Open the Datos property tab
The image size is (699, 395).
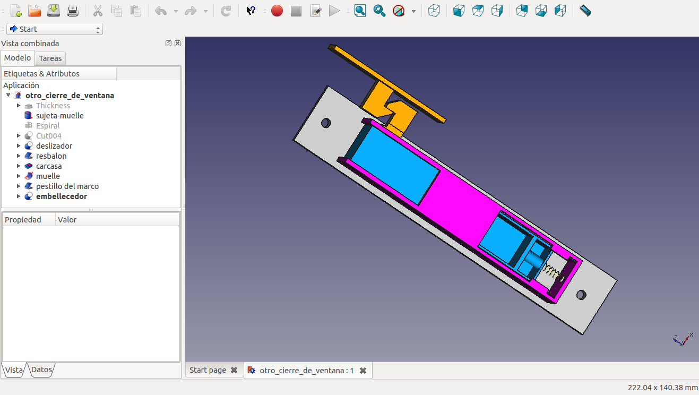point(41,370)
